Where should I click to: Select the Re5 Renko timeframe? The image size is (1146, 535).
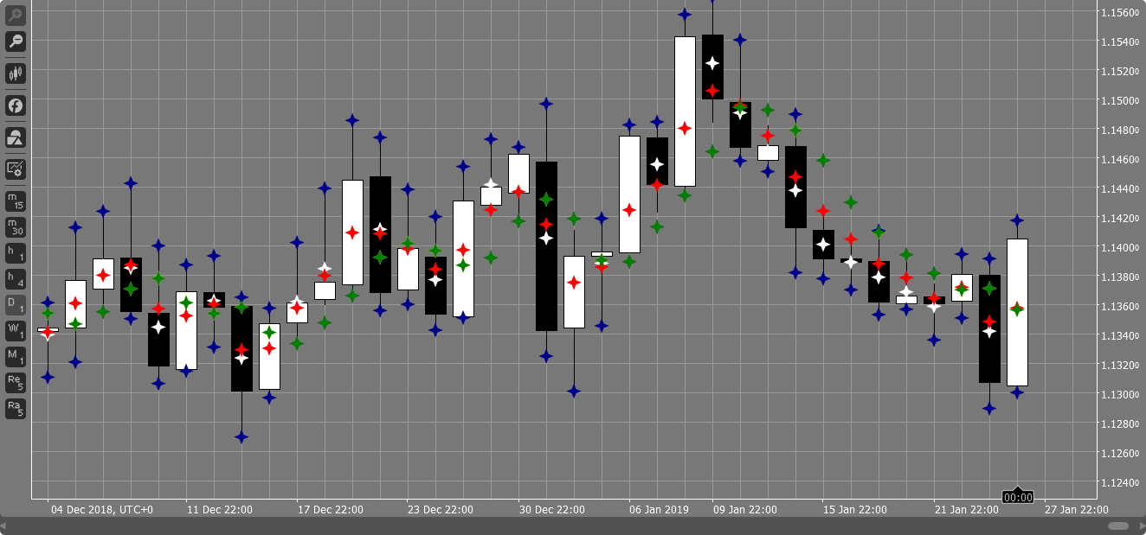coord(16,383)
